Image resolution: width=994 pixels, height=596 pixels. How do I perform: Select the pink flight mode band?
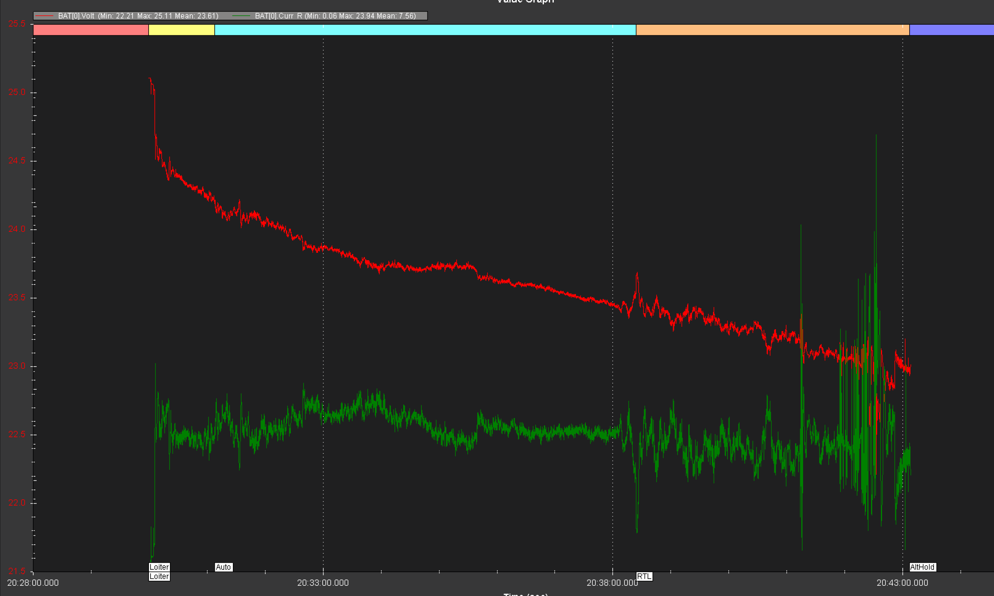click(x=91, y=30)
